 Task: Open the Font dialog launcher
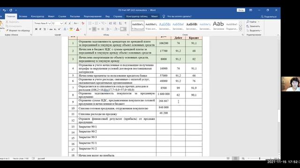[x=85, y=35]
